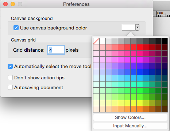Viewport: 170px width, 131px height.
Task: Click the pixels unit label
Action: [x=72, y=50]
